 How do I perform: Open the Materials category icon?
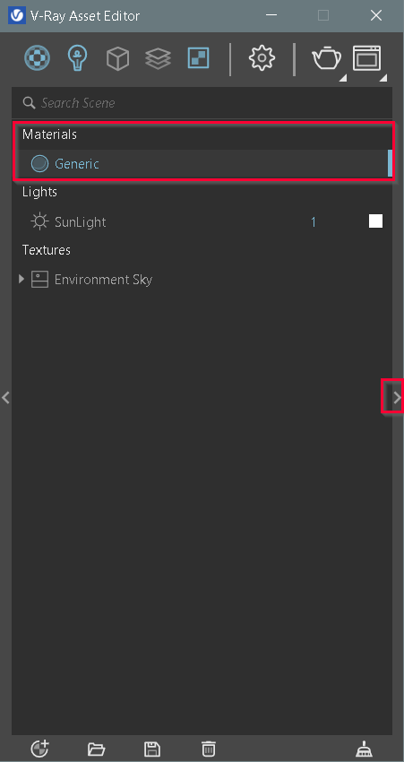[x=37, y=58]
